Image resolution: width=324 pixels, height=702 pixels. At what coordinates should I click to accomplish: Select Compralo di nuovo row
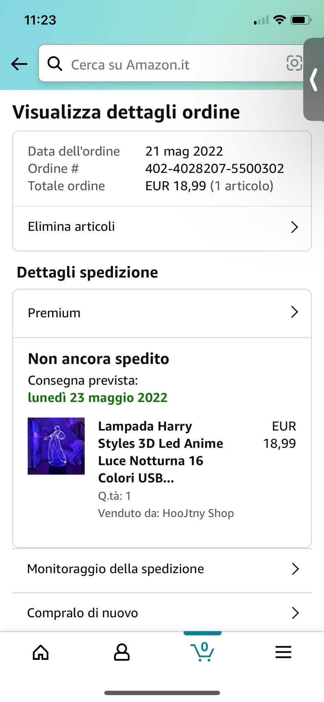pos(83,613)
